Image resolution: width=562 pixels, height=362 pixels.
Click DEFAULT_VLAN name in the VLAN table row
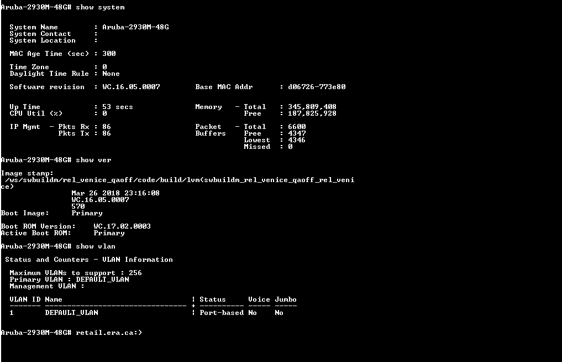click(71, 313)
